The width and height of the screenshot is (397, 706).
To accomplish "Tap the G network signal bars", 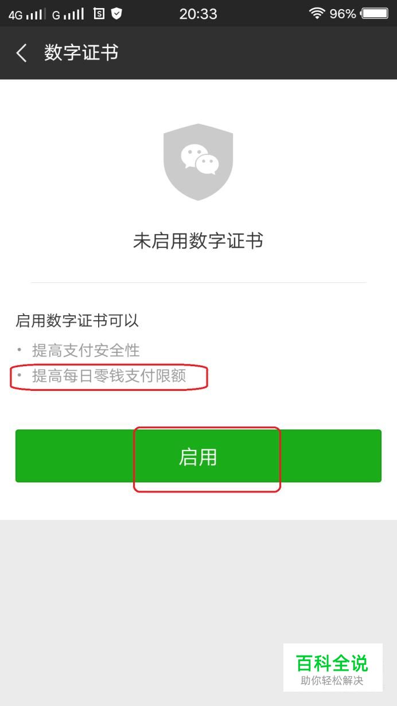I will (x=68, y=14).
